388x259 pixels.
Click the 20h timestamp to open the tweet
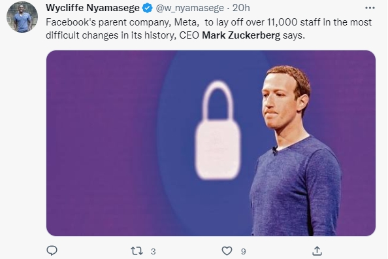pyautogui.click(x=241, y=8)
